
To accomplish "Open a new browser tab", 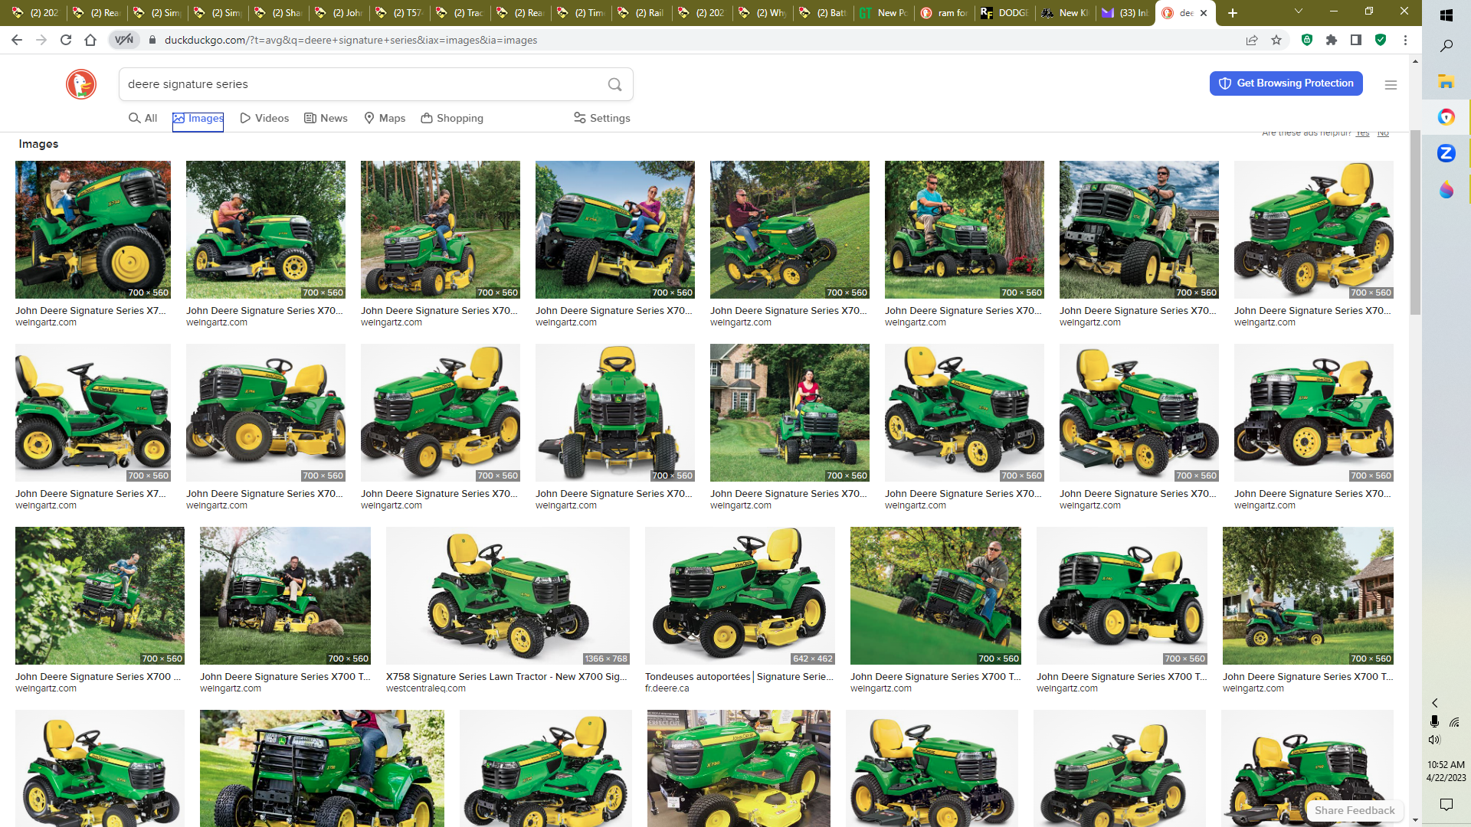I will click(1232, 13).
